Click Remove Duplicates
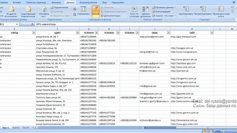237x133 pixels. 146,11
